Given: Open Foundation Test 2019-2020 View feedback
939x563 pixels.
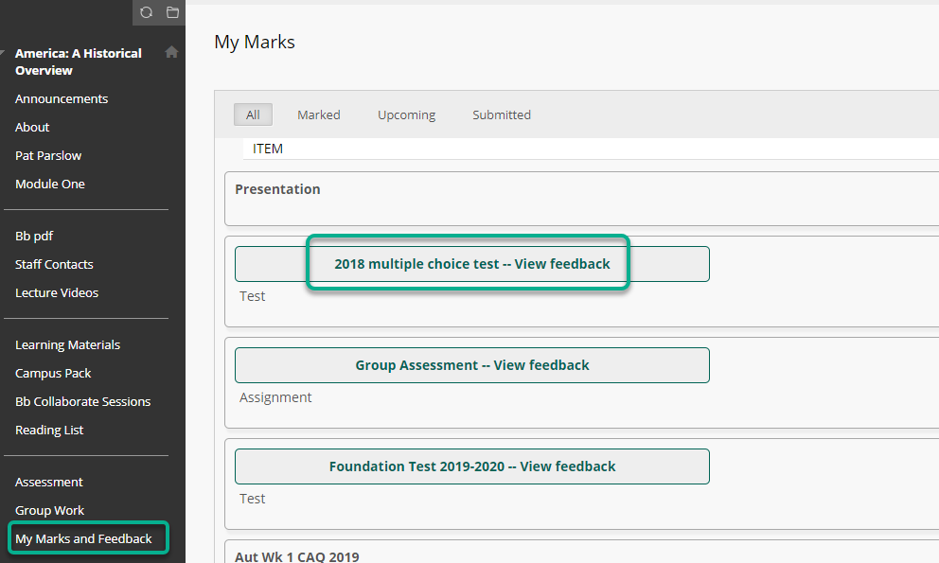Looking at the screenshot, I should click(x=472, y=466).
